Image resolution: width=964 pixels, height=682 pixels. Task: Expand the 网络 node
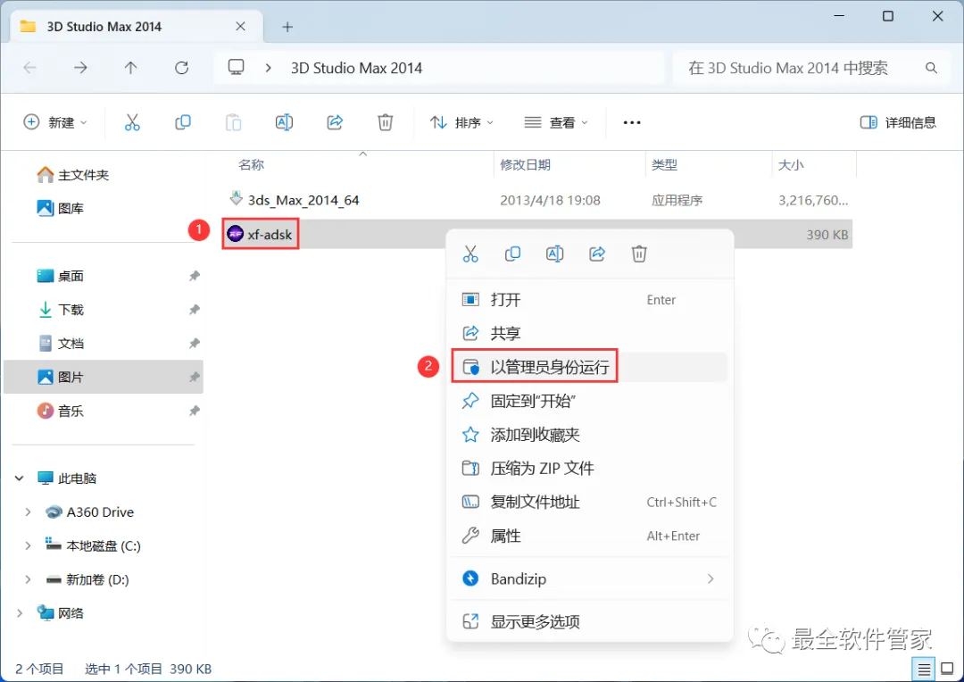20,613
